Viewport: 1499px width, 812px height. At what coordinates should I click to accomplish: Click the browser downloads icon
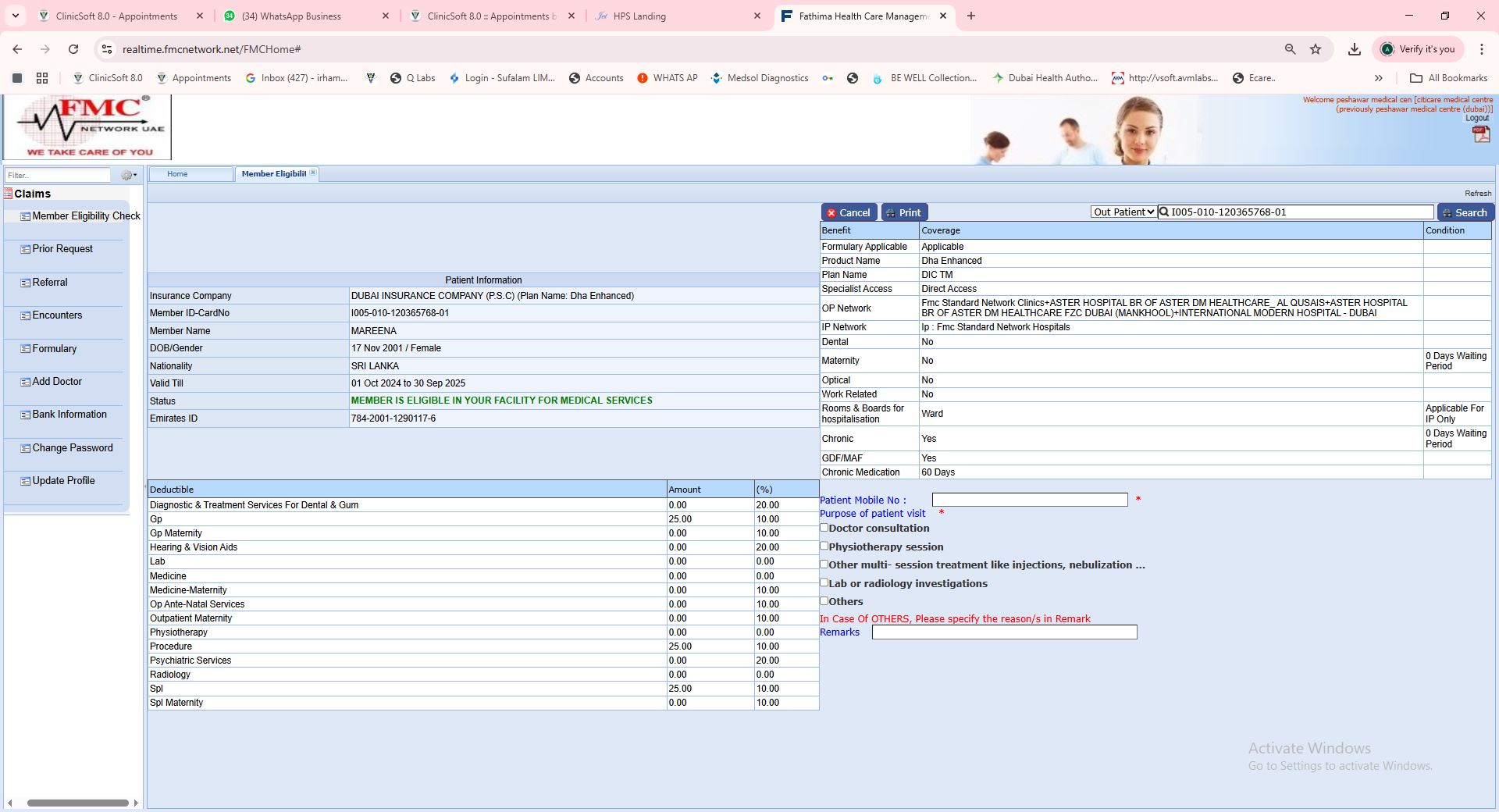pyautogui.click(x=1355, y=49)
